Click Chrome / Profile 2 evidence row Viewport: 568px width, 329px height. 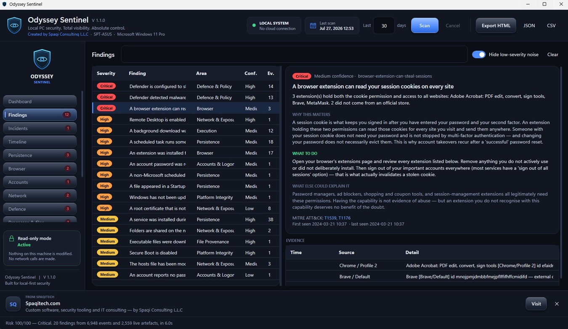pos(422,266)
